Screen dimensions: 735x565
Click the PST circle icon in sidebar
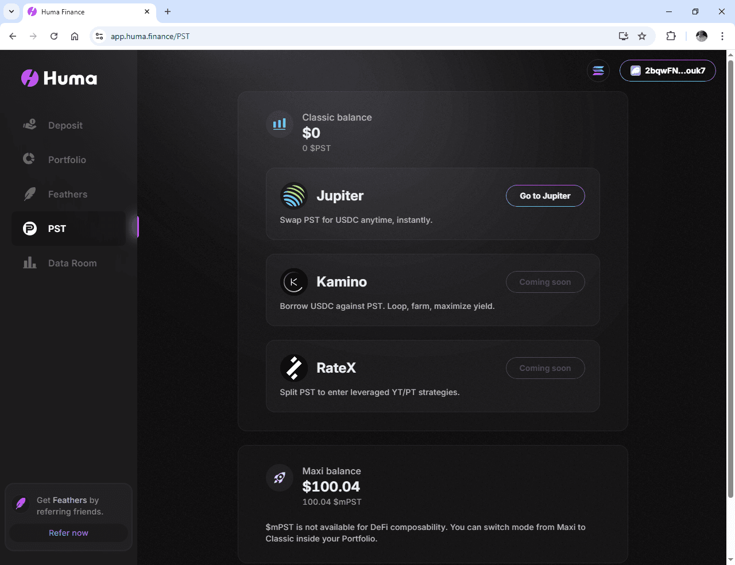30,229
